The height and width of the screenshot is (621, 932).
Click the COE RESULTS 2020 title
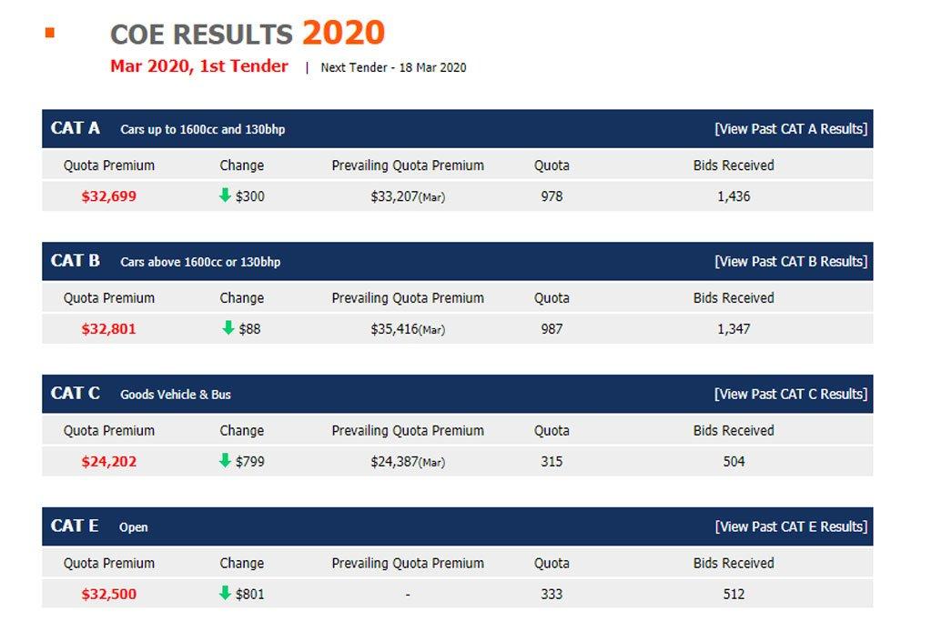[x=247, y=35]
